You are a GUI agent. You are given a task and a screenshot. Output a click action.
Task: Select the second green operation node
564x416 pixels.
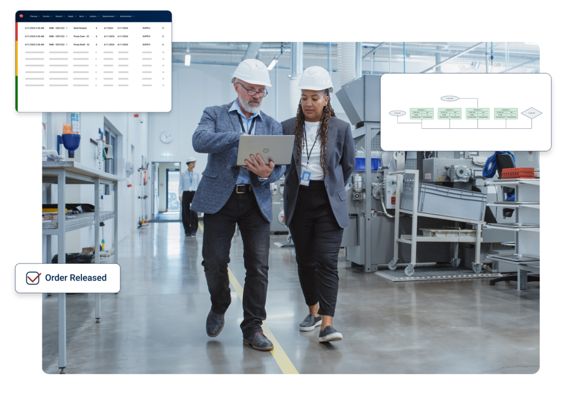point(449,113)
